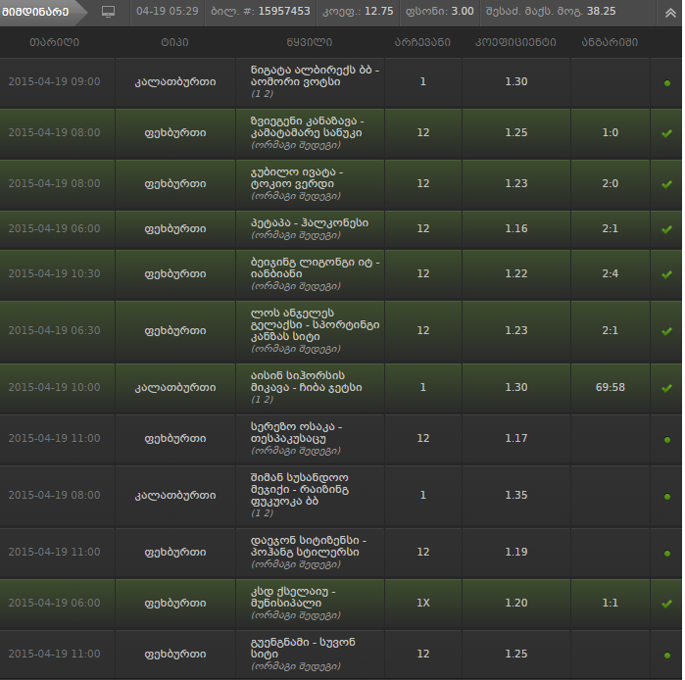
Task: Click pending dot in შიმან სუსანდოო row
Action: [666, 497]
